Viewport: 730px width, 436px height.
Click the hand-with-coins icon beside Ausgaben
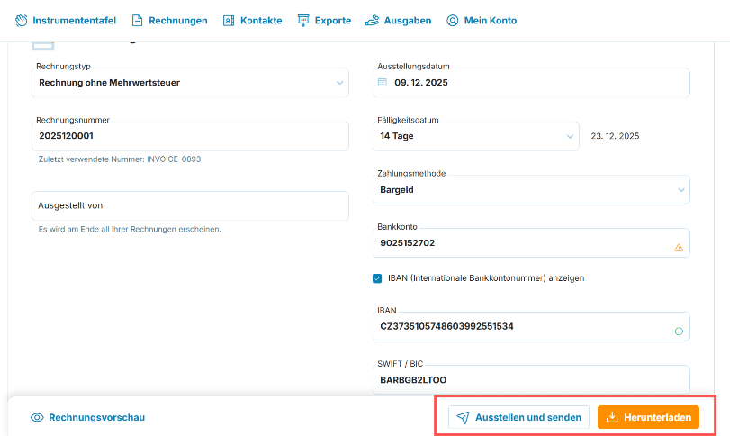coord(372,21)
